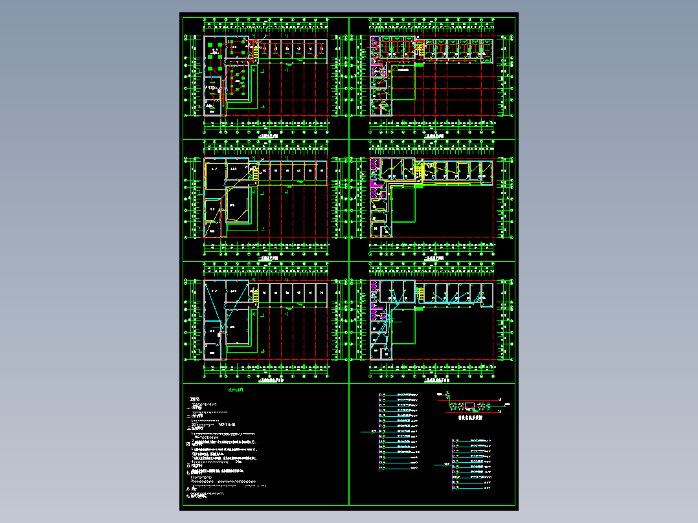
Task: Select the top-left floor plan with red wiring
Action: [265, 78]
